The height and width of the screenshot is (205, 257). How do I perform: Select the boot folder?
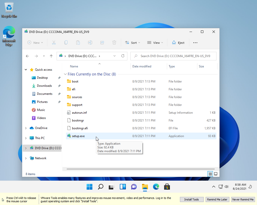click(141, 81)
